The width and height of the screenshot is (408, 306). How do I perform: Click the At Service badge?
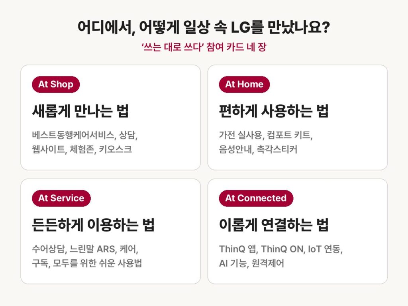click(x=61, y=198)
